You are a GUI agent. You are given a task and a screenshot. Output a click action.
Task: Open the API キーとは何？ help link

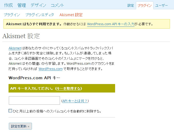75,101
